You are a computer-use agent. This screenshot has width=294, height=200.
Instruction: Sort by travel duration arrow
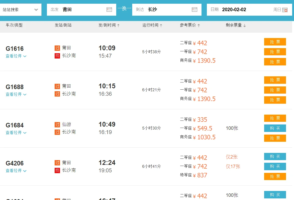161,26
